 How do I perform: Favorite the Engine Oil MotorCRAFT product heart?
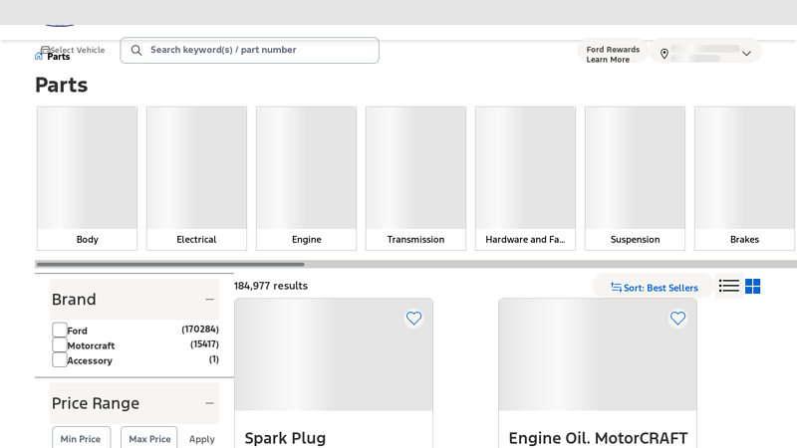pyautogui.click(x=677, y=319)
